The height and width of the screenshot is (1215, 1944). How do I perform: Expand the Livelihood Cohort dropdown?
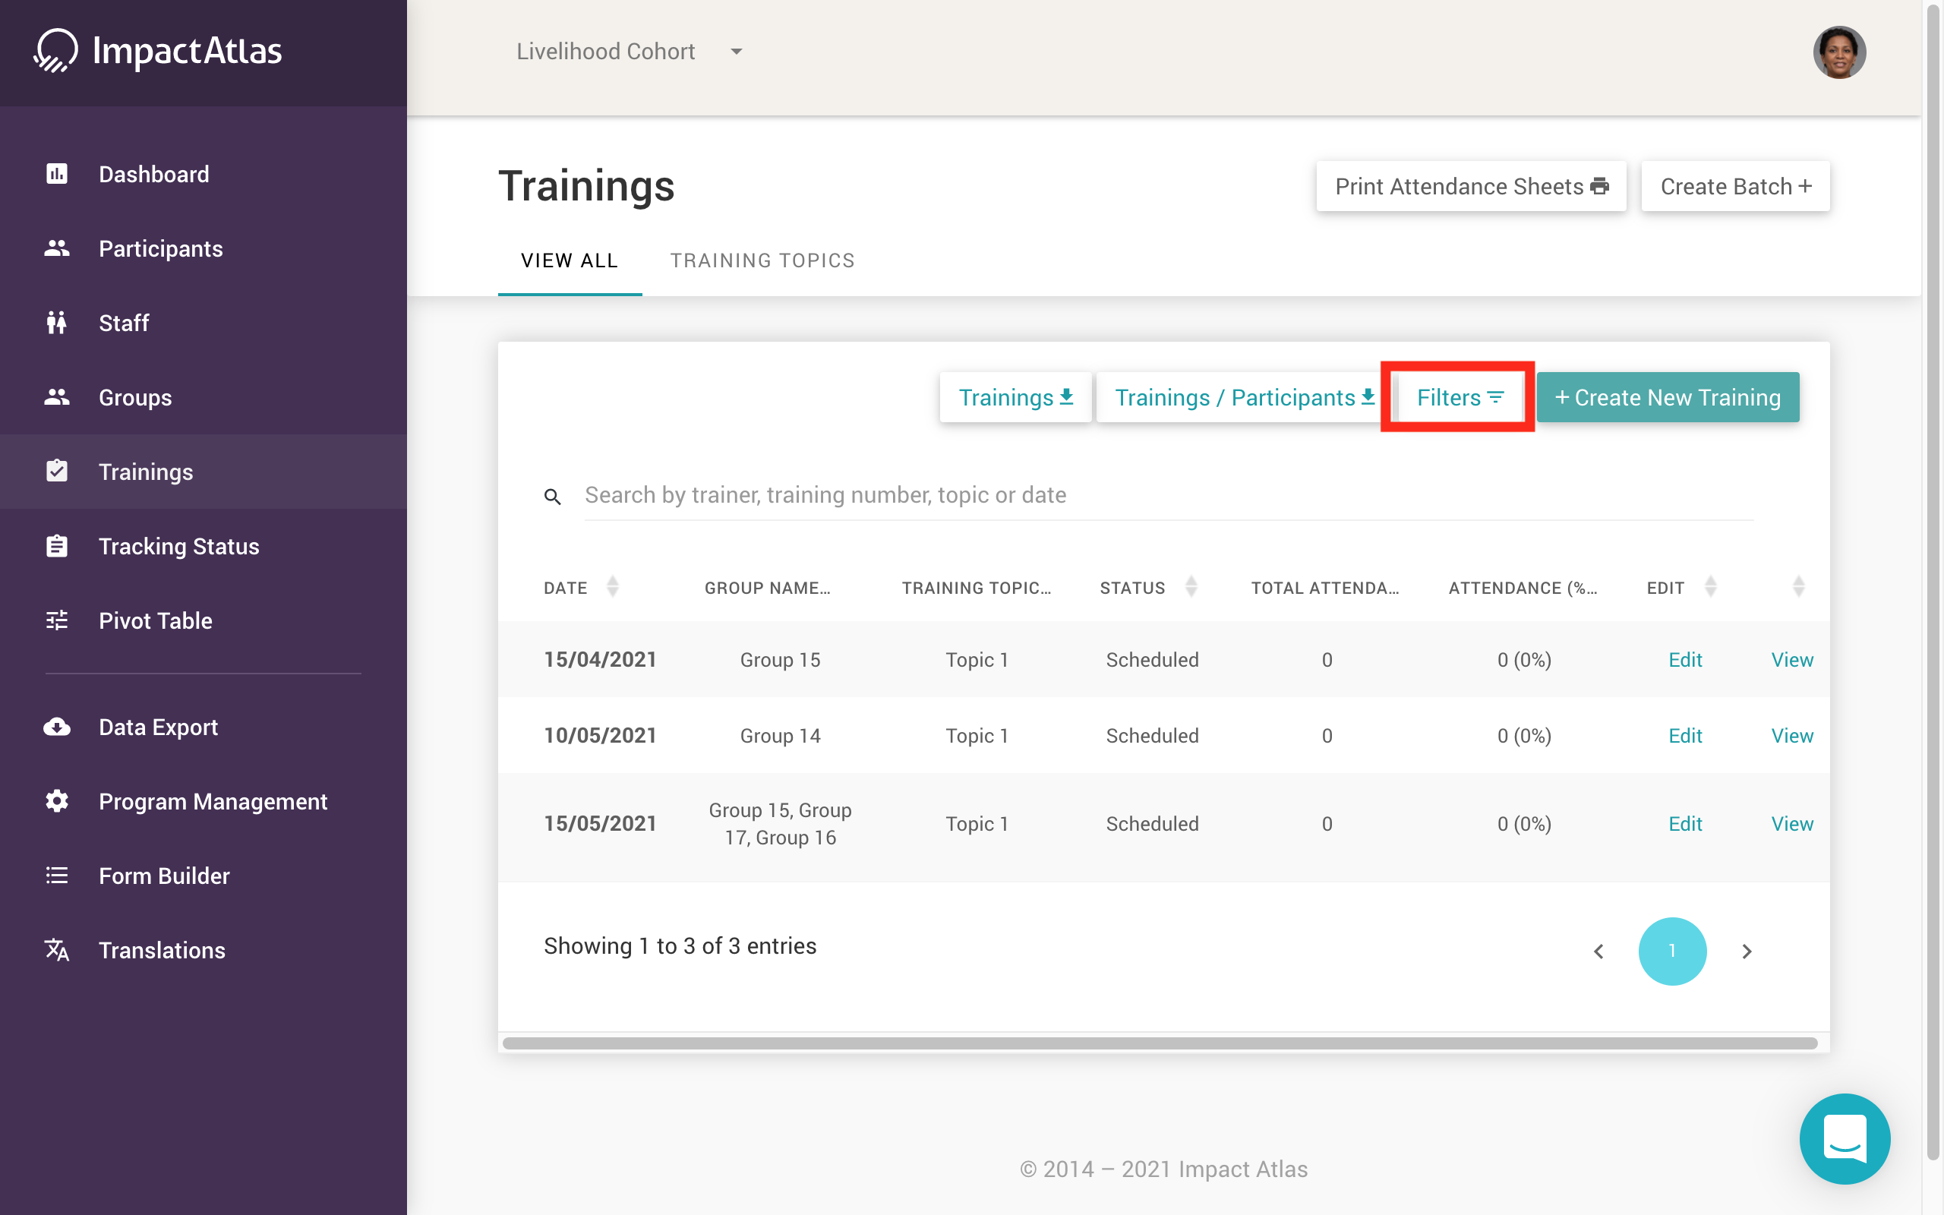click(736, 52)
